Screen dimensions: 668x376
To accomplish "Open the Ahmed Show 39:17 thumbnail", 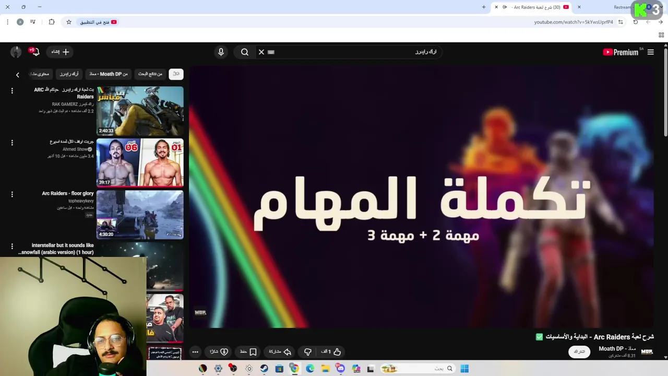I will (x=140, y=162).
